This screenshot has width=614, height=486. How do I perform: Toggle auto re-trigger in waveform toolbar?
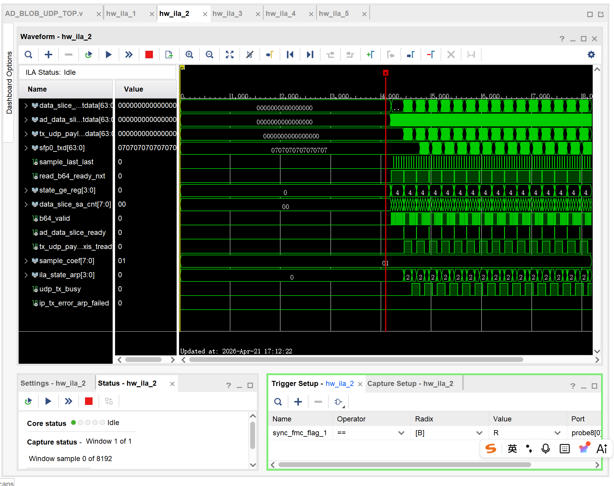[88, 55]
